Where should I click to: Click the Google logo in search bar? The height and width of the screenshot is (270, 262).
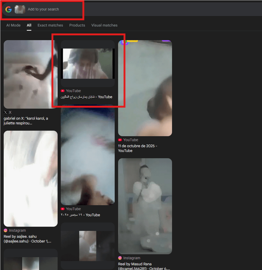point(8,9)
